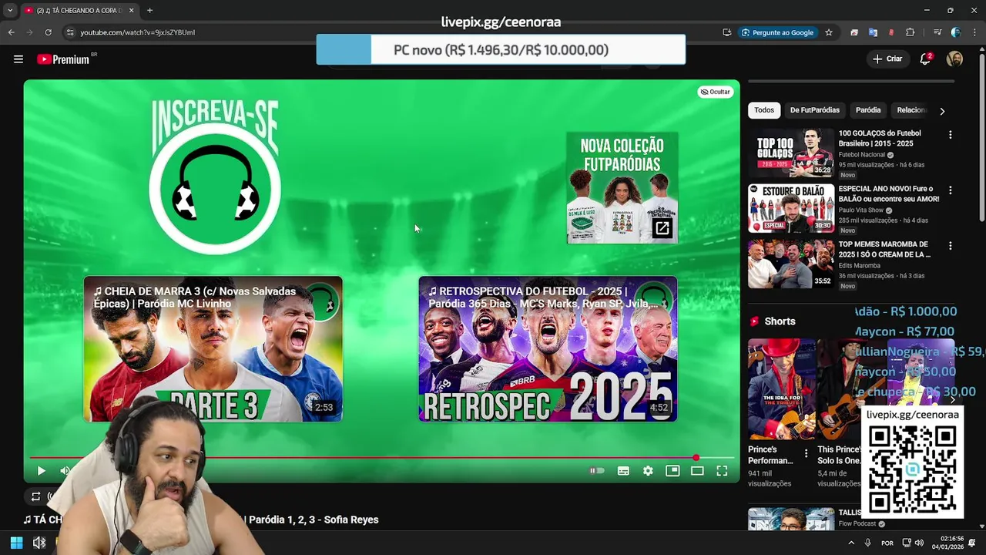Open Prince's Performance short thumbnail
The height and width of the screenshot is (555, 986).
click(x=781, y=389)
